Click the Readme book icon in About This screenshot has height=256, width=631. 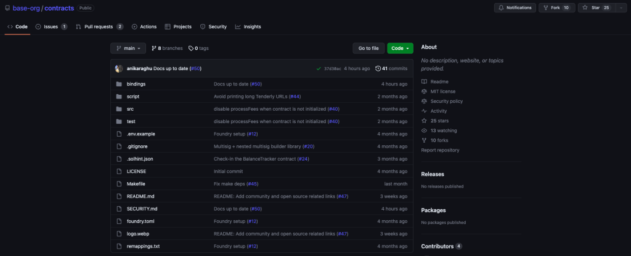[x=424, y=81]
